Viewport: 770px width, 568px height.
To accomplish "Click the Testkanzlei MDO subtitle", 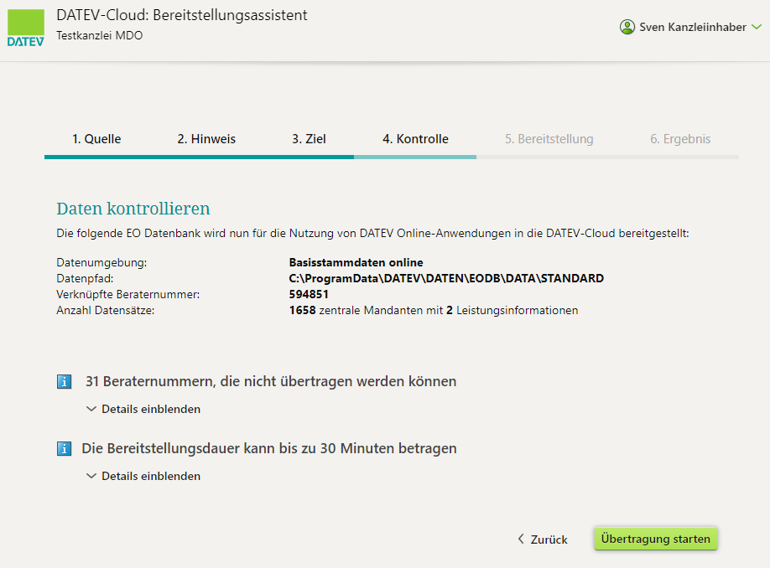I will [x=99, y=35].
